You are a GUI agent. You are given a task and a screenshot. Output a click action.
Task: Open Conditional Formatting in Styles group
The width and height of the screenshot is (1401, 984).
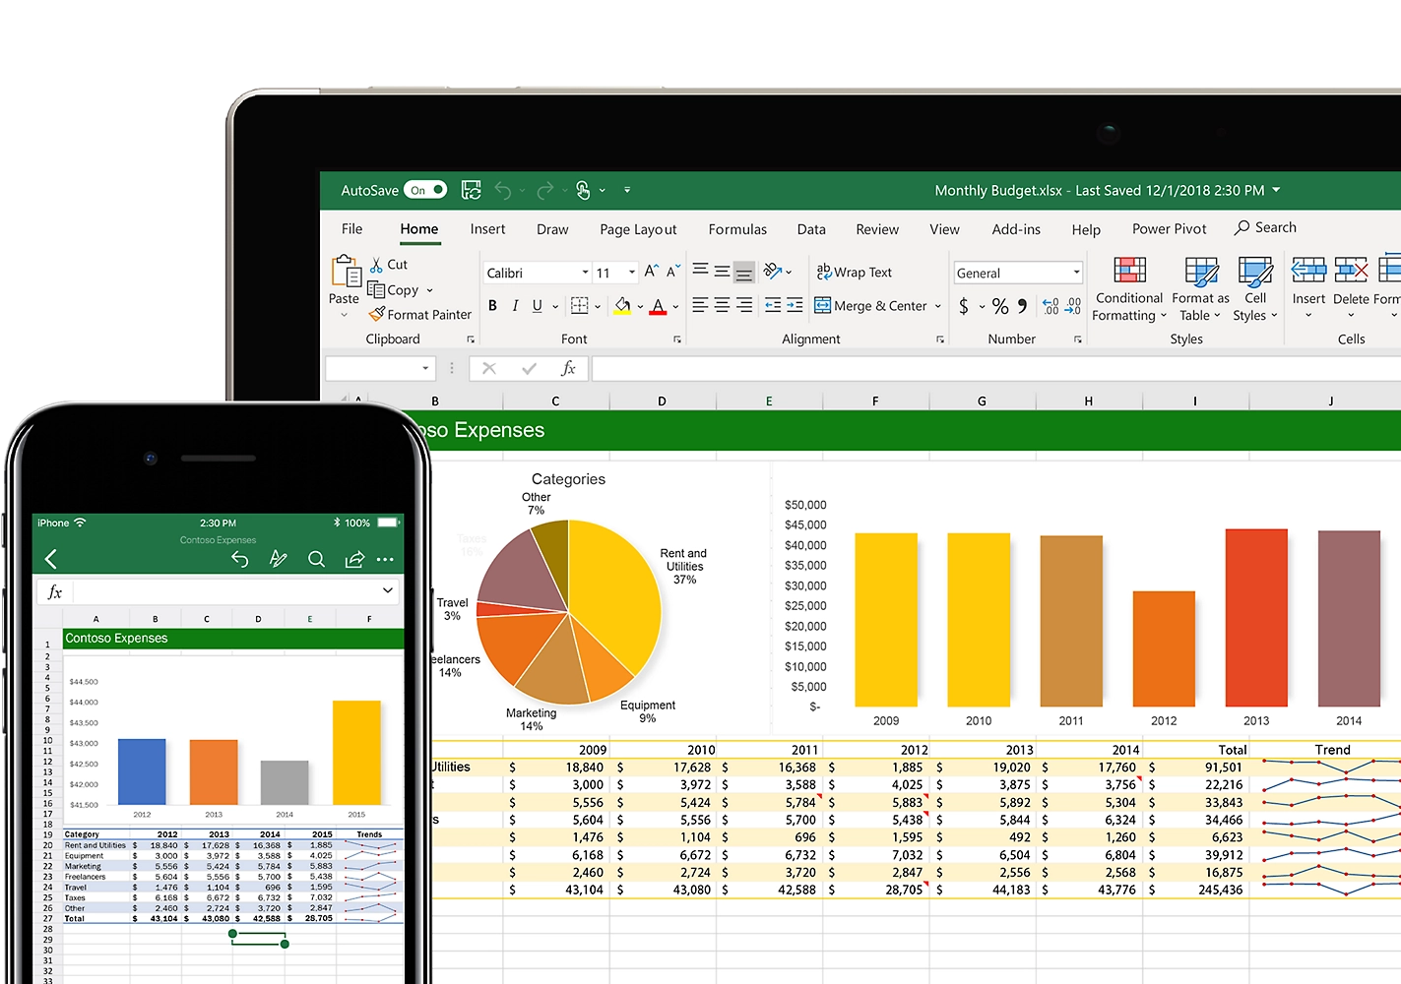point(1128,289)
